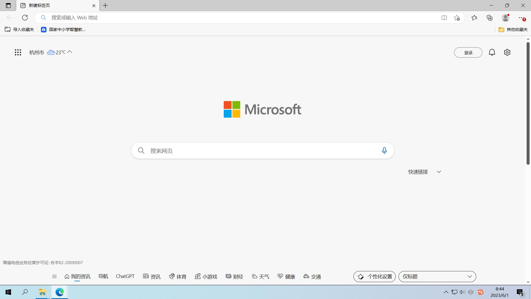
Task: Switch to the 体育 feed tab
Action: click(178, 277)
